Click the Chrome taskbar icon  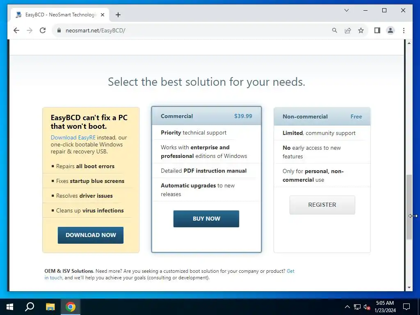tap(71, 307)
